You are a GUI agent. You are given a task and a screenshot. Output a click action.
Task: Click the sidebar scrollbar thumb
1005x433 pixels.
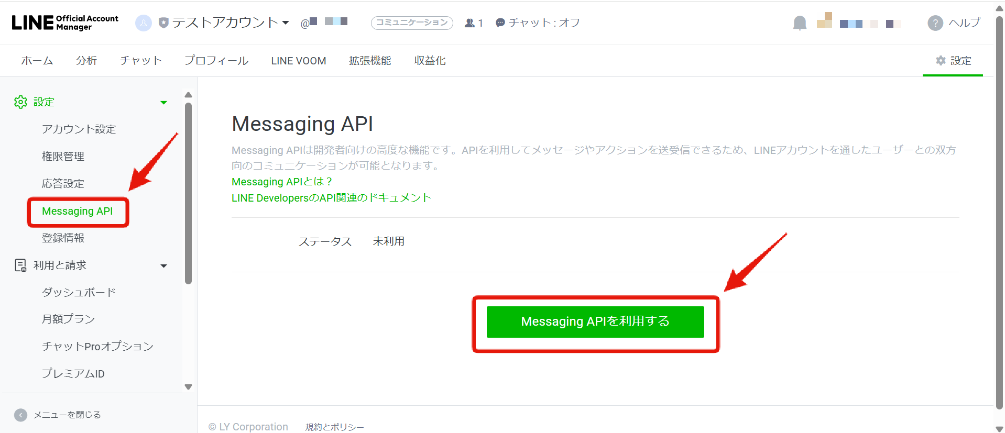[x=189, y=193]
